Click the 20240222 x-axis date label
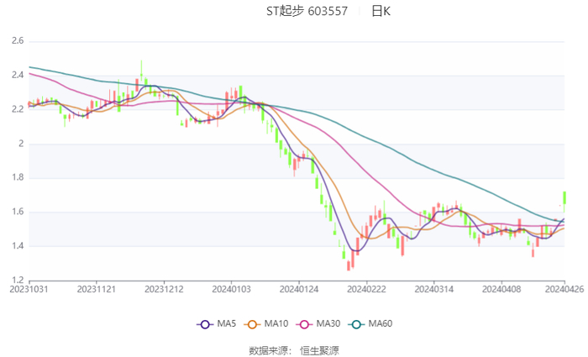588x357 pixels. click(365, 288)
